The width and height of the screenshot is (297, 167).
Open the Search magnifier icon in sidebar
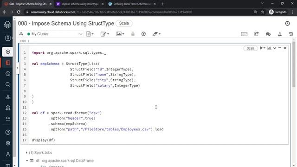[8, 84]
